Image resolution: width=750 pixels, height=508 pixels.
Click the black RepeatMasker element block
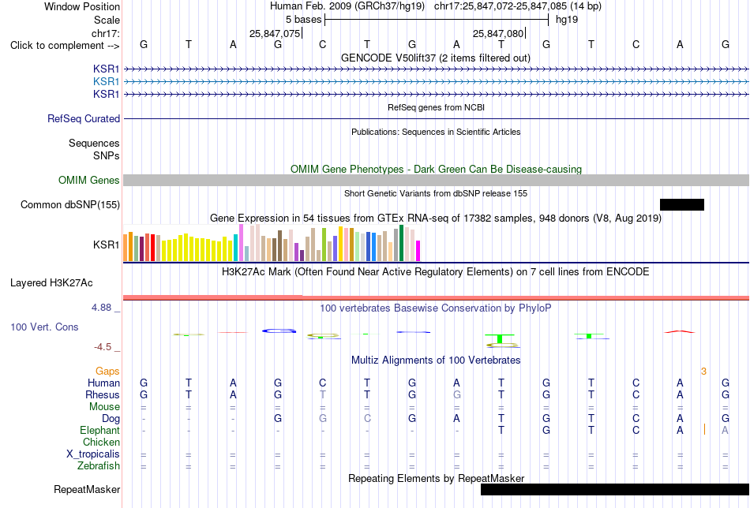click(615, 489)
